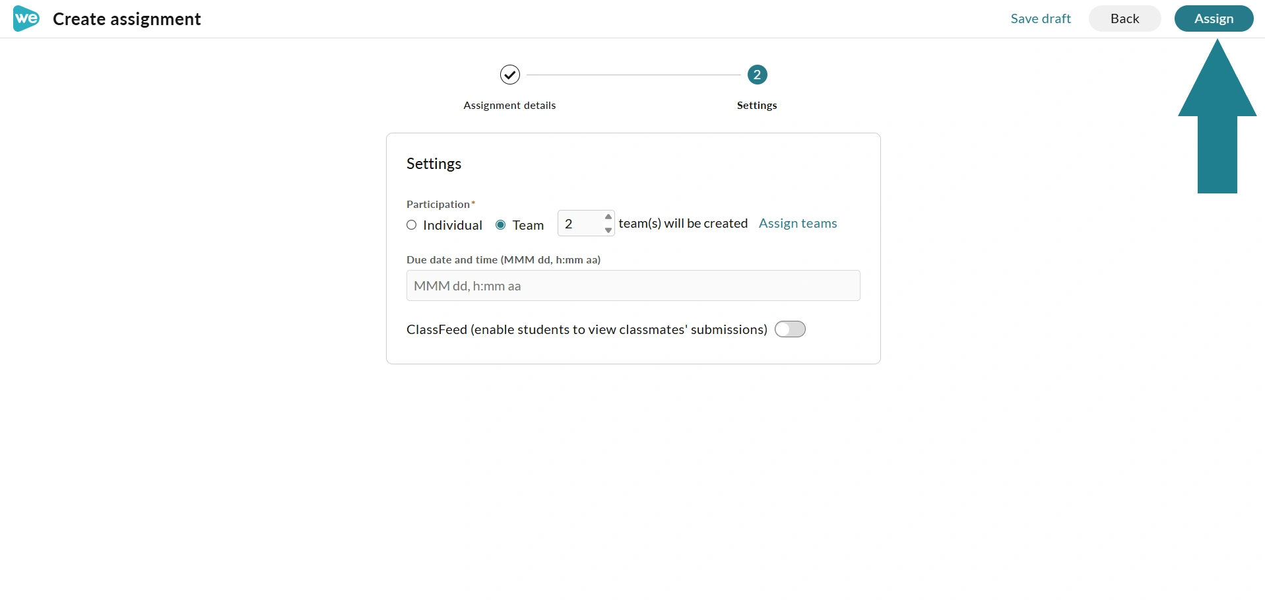Click the Wakelet 'we' logo icon
Screen dimensions: 1265x600
[26, 18]
